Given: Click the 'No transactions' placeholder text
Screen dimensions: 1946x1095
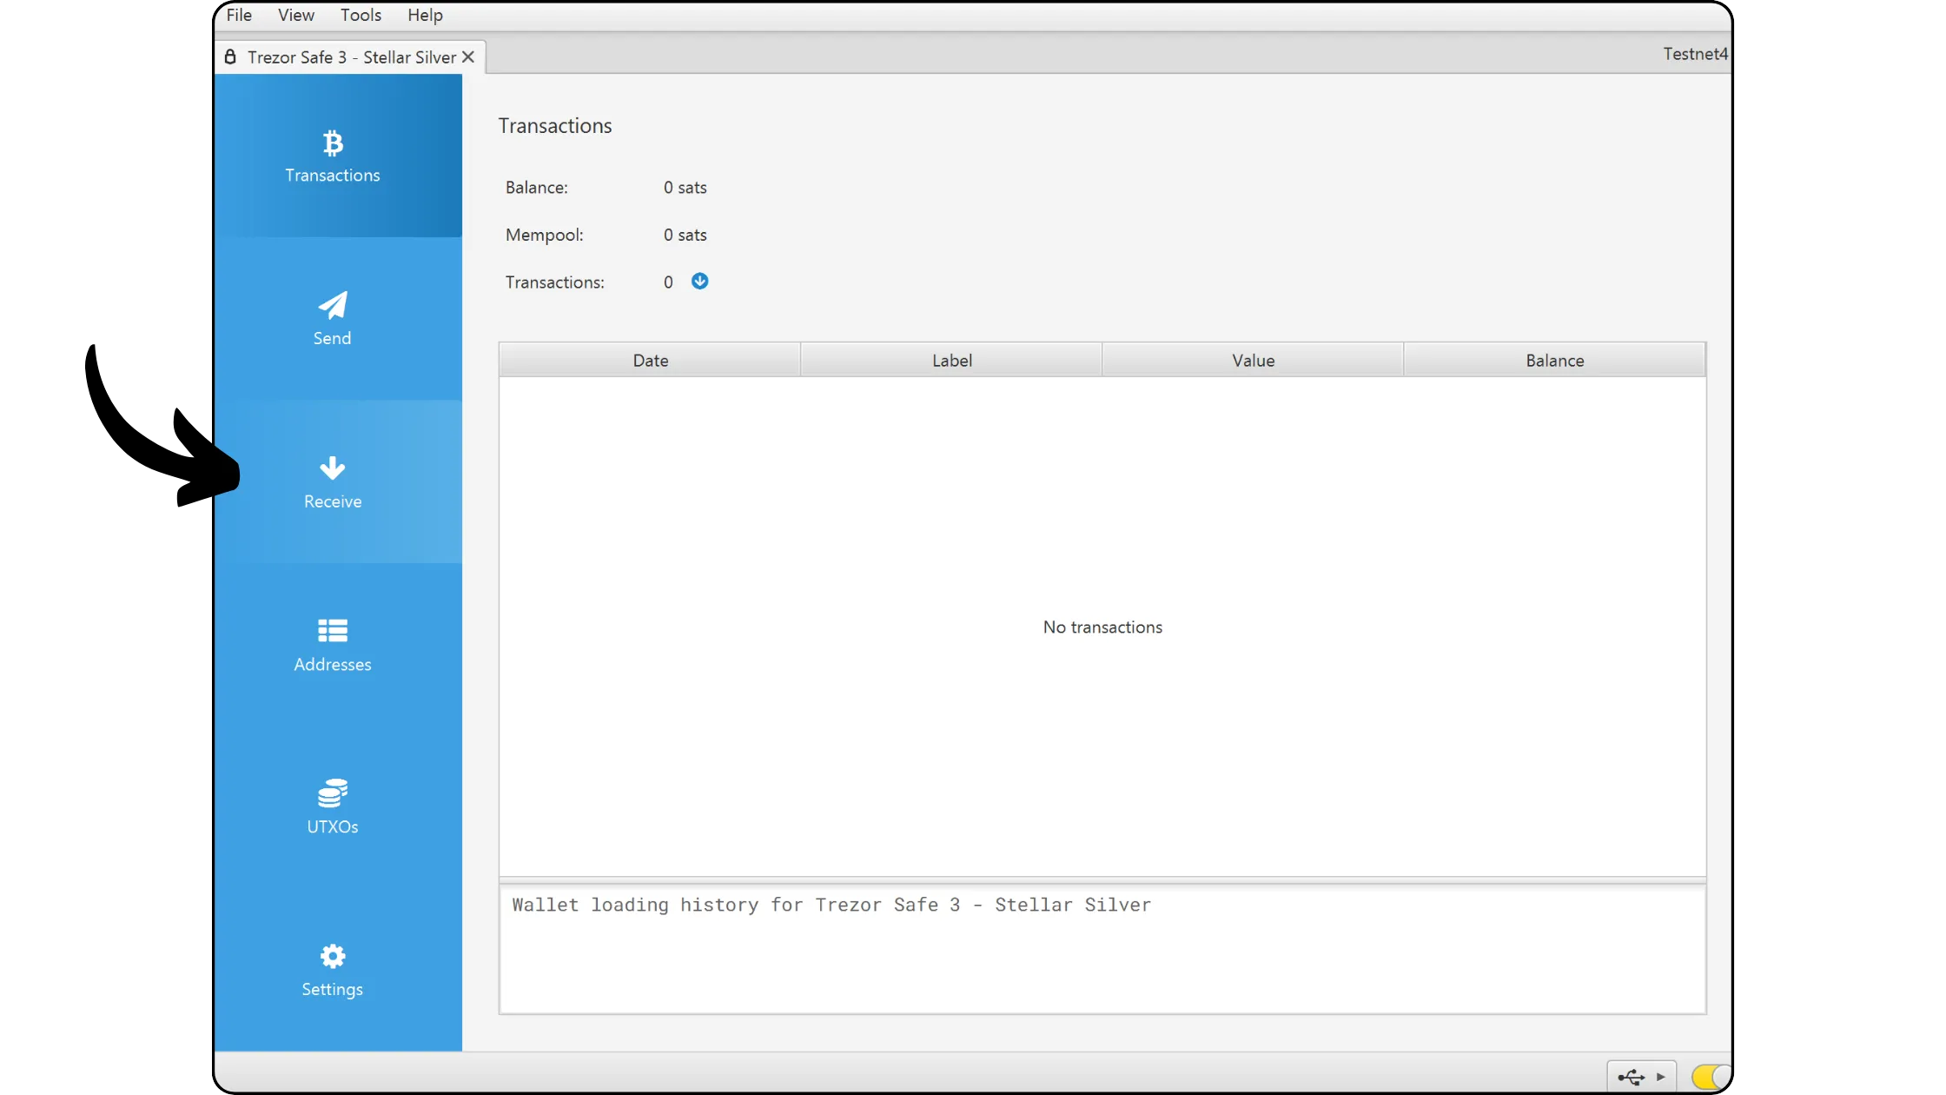Looking at the screenshot, I should tap(1102, 627).
